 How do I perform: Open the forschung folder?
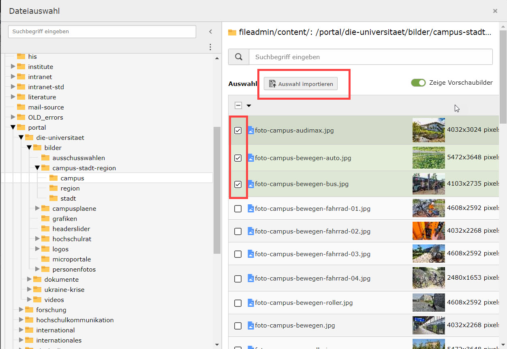51,310
